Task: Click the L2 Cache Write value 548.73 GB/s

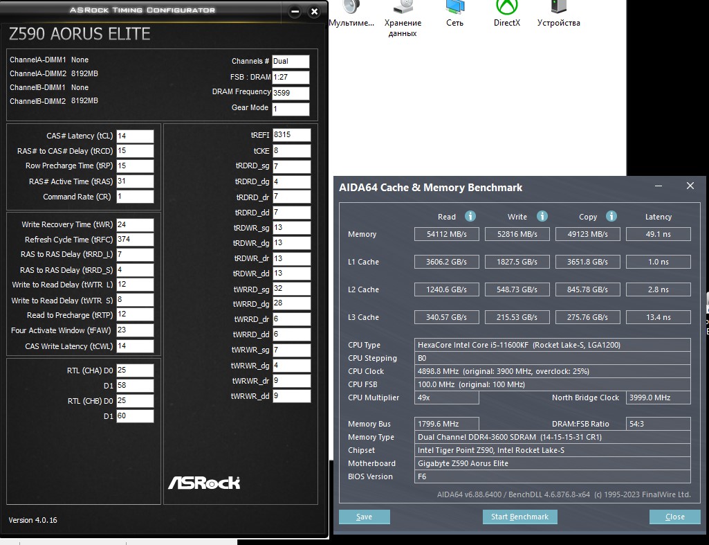Action: pyautogui.click(x=517, y=289)
